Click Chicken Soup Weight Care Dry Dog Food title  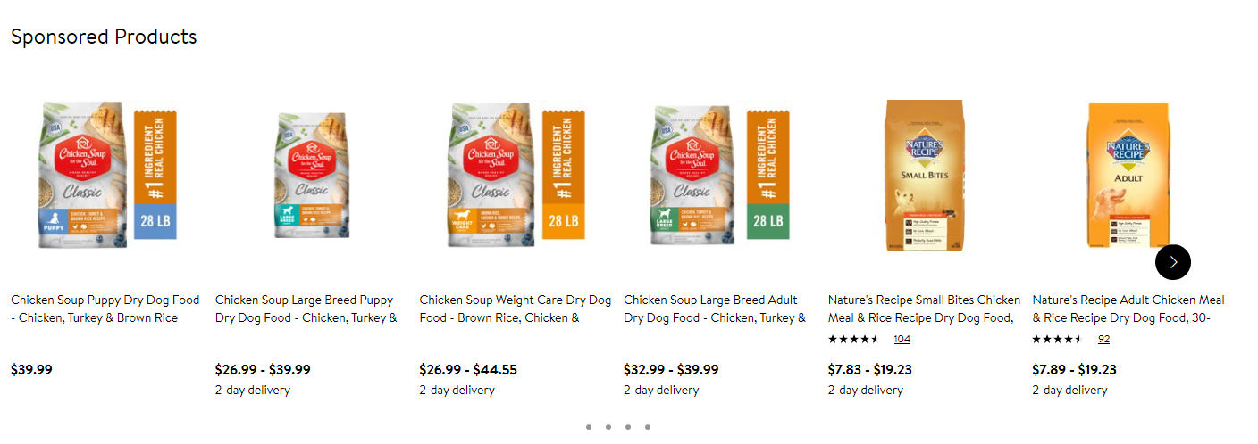click(x=516, y=308)
